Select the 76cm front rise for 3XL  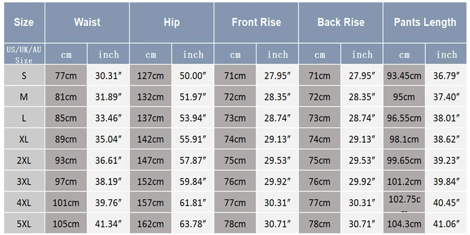(x=235, y=182)
